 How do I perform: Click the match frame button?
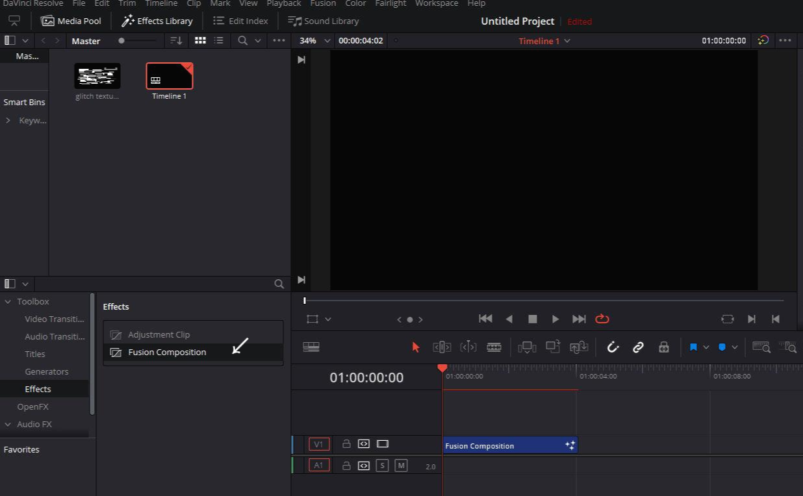pos(728,319)
